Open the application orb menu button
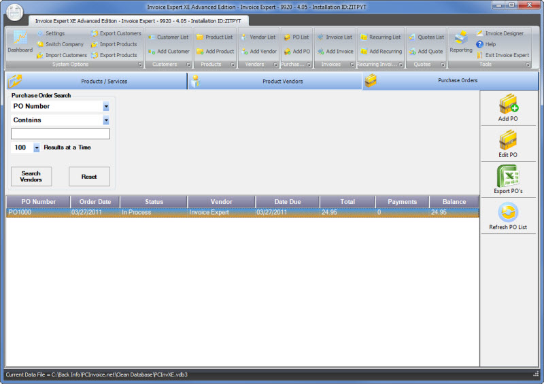Viewport: 544px width, 384px height. (14, 12)
